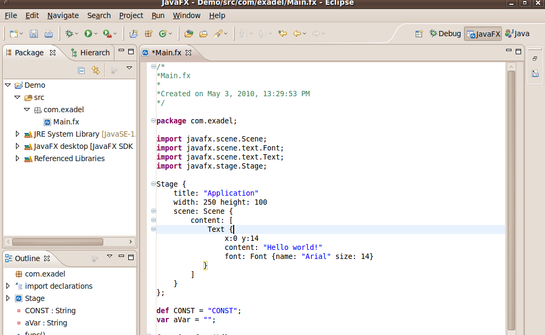Click the Debug bug icon in toolbar
This screenshot has height=335, width=545.
point(69,33)
